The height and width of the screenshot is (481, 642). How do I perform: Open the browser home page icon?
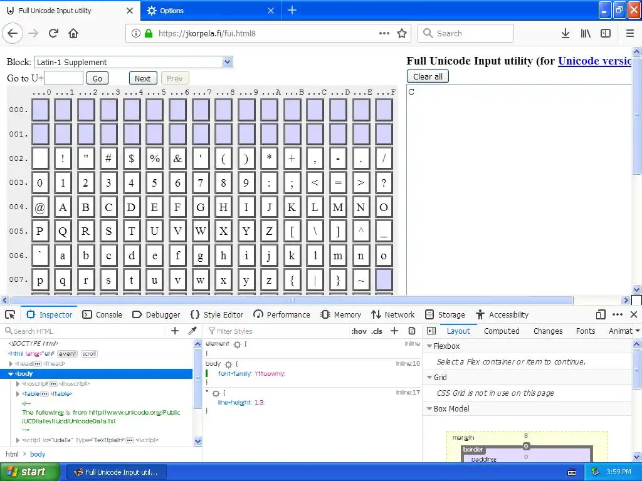coord(73,33)
